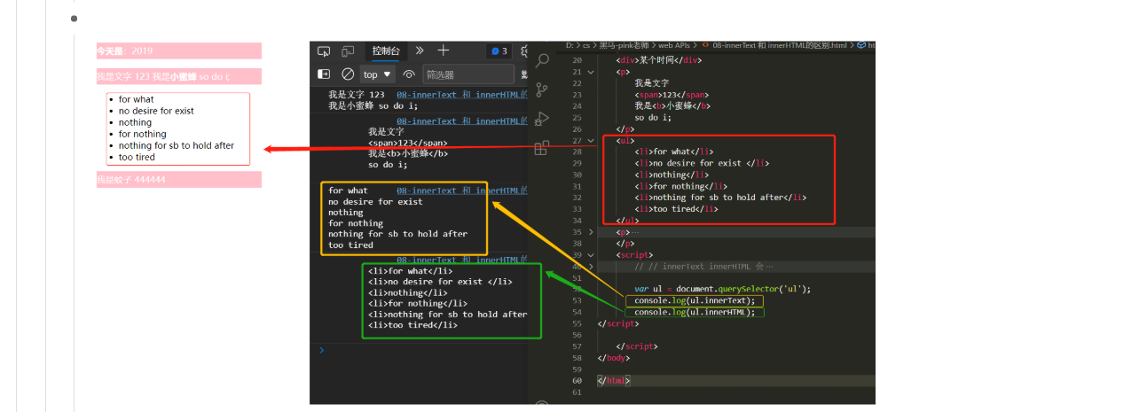Click console output 'so do i;' under '我是<b>小蜜蜂</b>'
This screenshot has width=1147, height=412.
388,164
